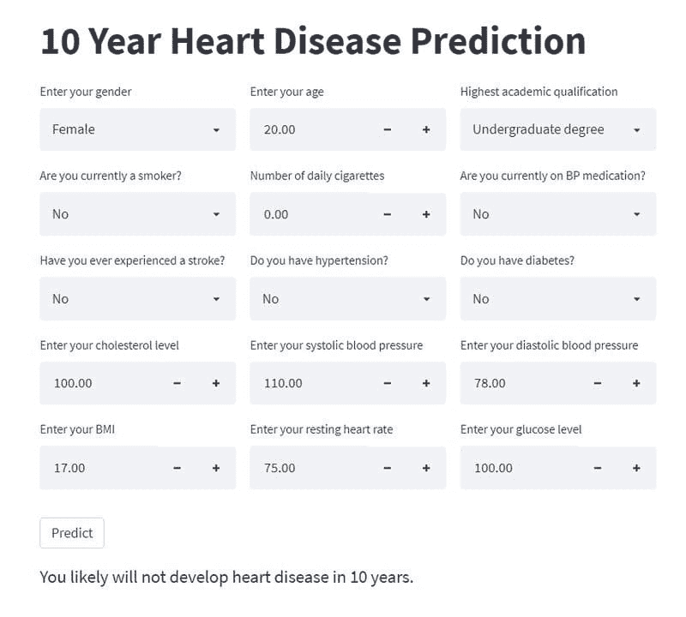Click the BMI input field

tap(99, 468)
